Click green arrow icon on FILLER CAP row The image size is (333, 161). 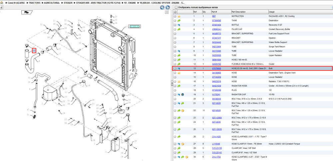(179, 29)
